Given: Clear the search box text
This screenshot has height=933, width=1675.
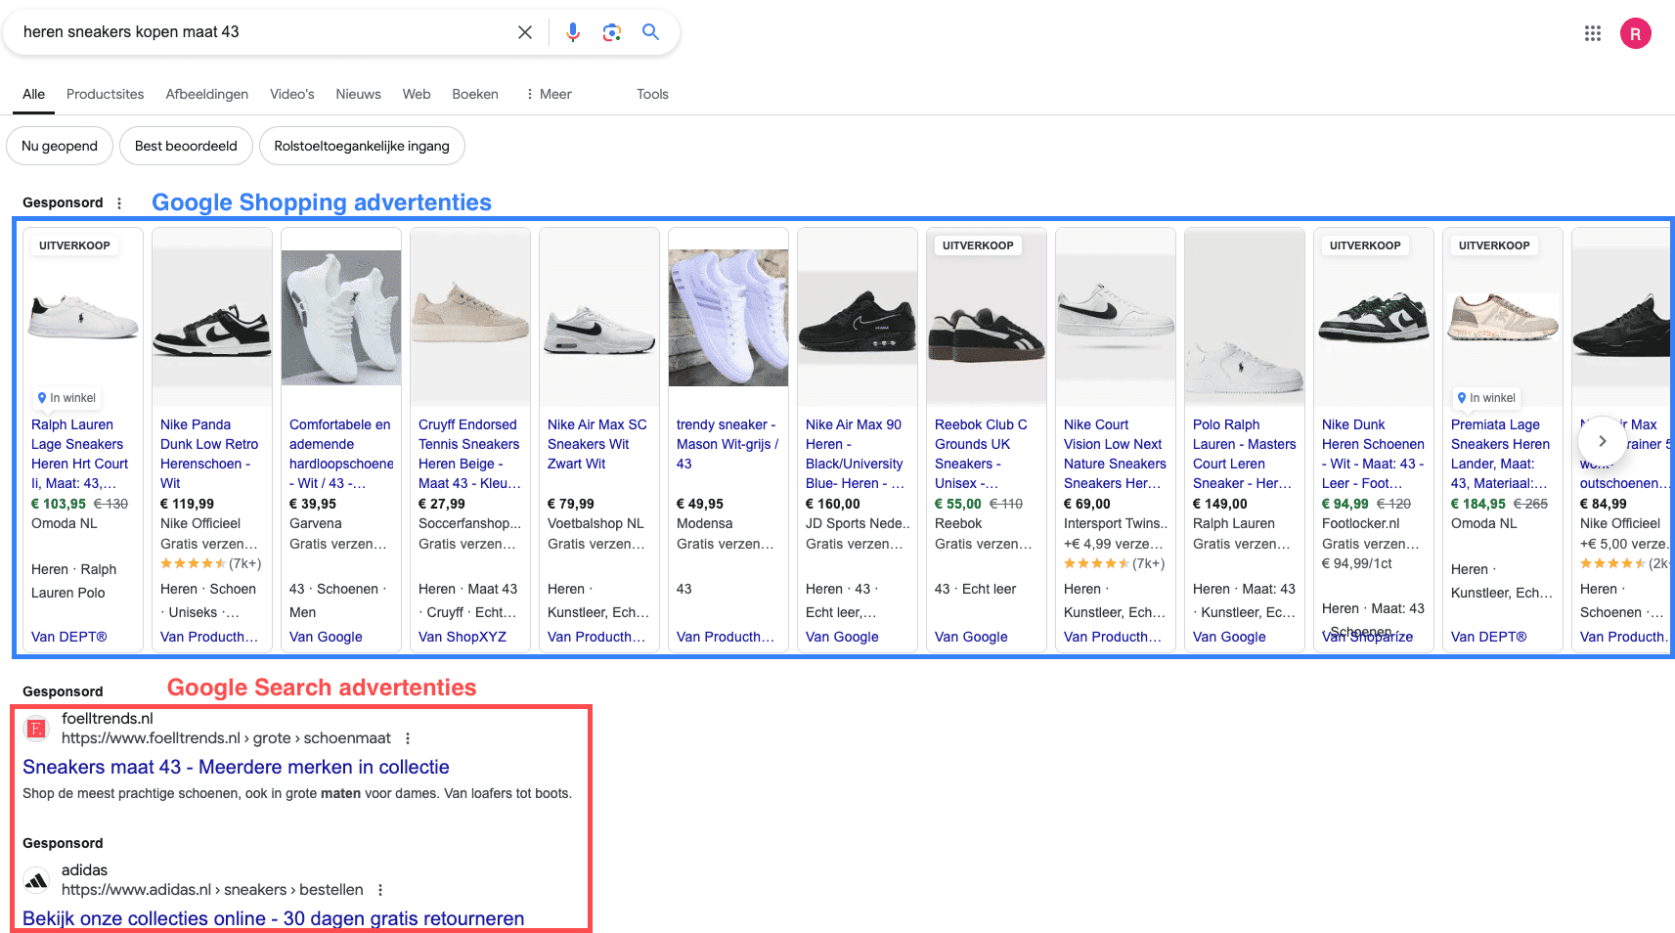Looking at the screenshot, I should pyautogui.click(x=525, y=32).
